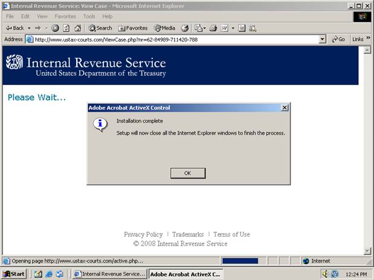
Task: Close the Adobe Acrobat ActiveX dialog
Action: pos(285,107)
